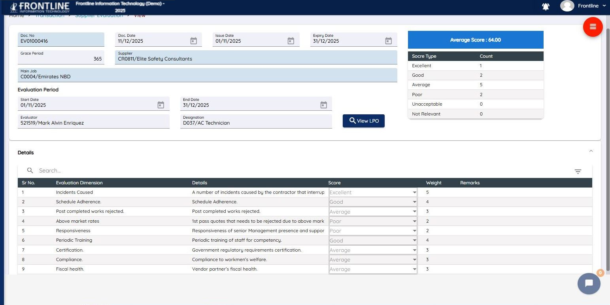Open the Expiry Date calendar picker
The width and height of the screenshot is (610, 305).
pos(389,40)
